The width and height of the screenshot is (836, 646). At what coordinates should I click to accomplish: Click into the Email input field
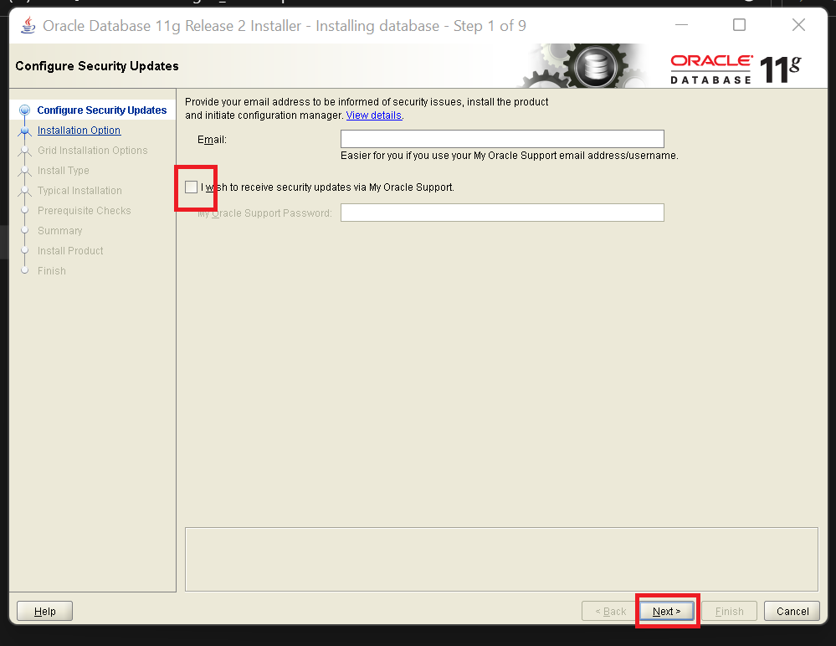[502, 139]
